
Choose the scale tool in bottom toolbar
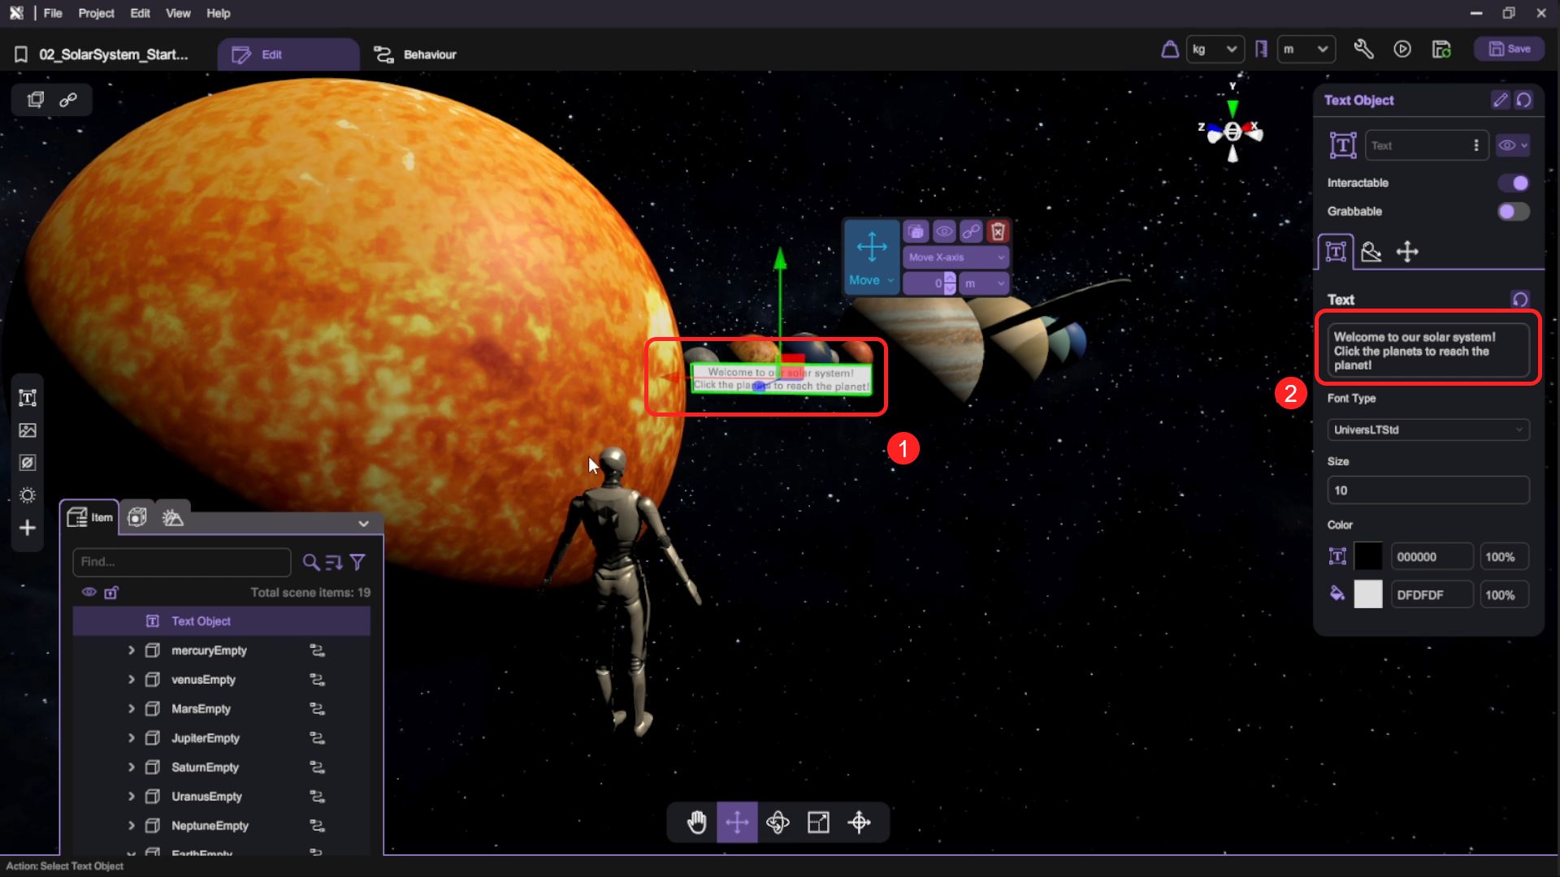[818, 823]
